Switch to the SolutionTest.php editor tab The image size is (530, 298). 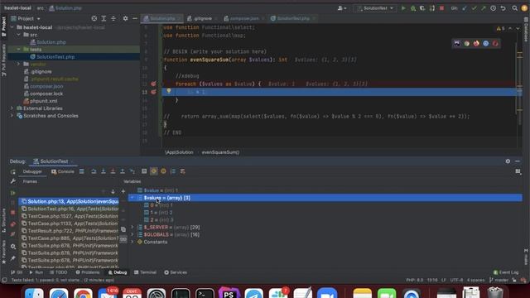tap(292, 18)
